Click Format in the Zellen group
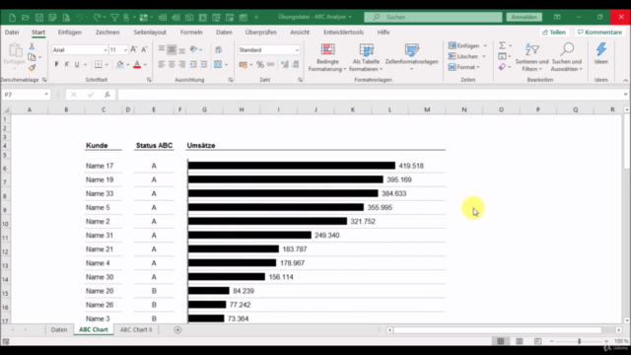 pyautogui.click(x=464, y=67)
